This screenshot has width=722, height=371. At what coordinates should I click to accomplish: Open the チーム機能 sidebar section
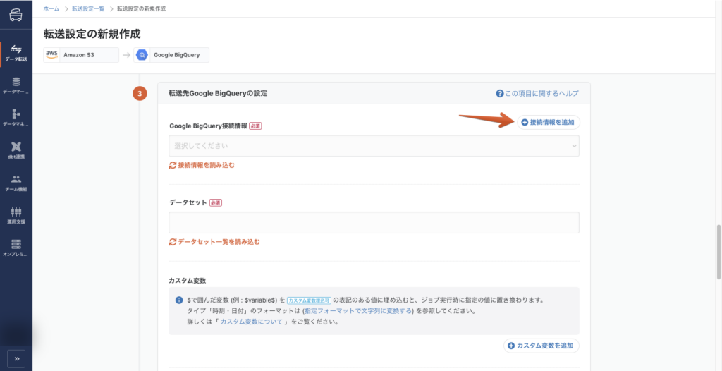click(x=16, y=183)
